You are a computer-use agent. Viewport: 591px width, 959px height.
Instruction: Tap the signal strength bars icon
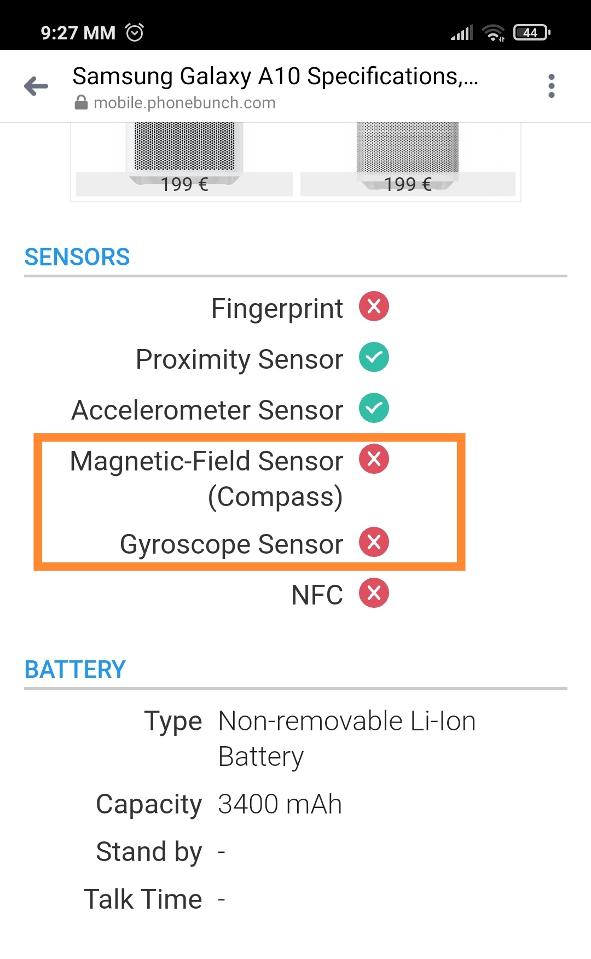(x=461, y=33)
